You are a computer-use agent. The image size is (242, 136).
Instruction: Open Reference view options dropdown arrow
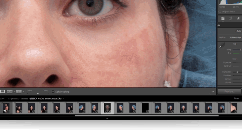[14, 91]
